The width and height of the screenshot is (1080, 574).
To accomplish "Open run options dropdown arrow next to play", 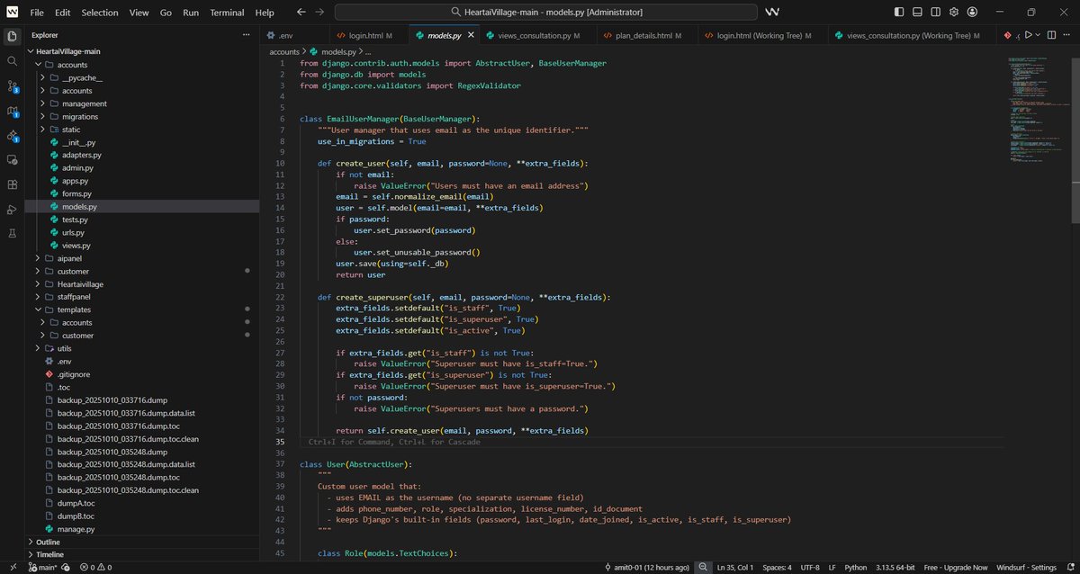I will coord(1039,35).
